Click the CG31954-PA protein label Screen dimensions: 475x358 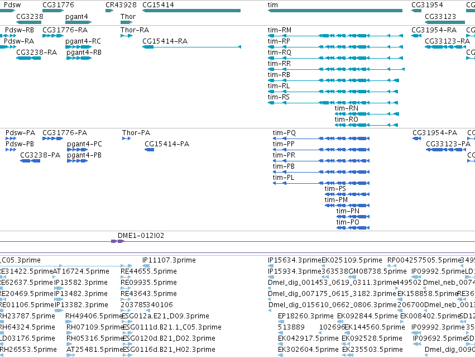click(435, 133)
